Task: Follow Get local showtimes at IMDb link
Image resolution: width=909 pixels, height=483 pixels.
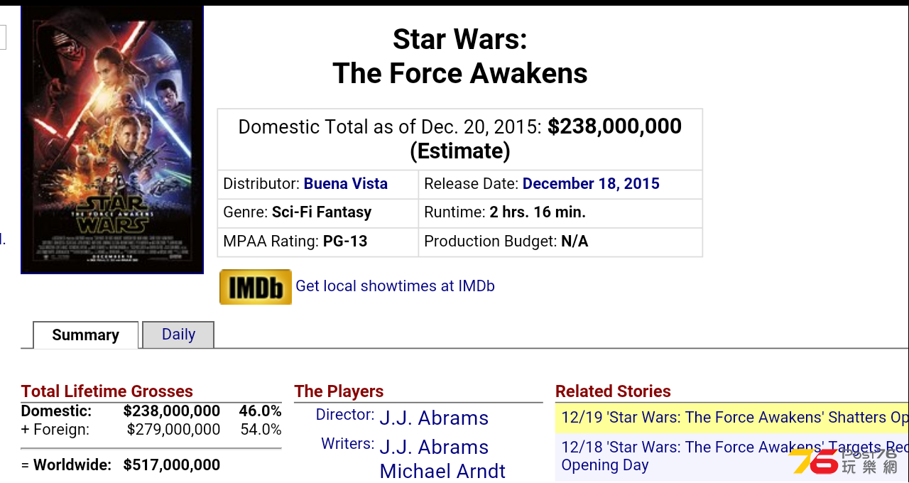Action: [x=395, y=286]
